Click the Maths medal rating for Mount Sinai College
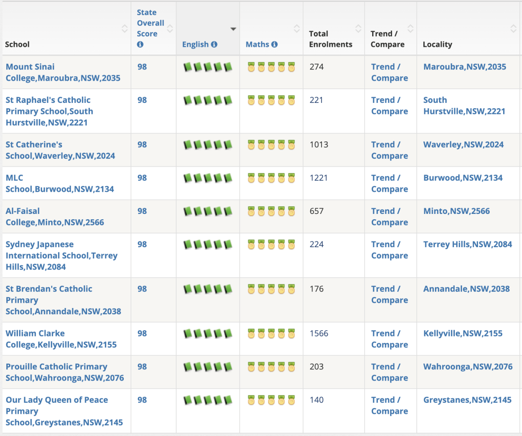Screen dimensions: 522x436 271,67
